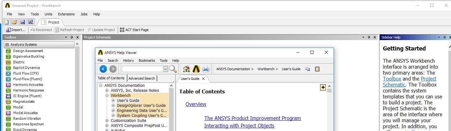Select Harmonic Response analysis system
The height and width of the screenshot is (131, 451).
[x=29, y=90]
